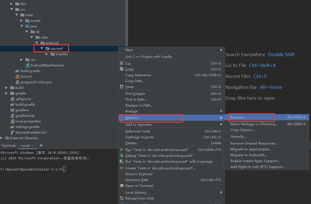Click the proguard-rules.pro file icon
Viewport: 311px width, 204px height.
tap(17, 82)
